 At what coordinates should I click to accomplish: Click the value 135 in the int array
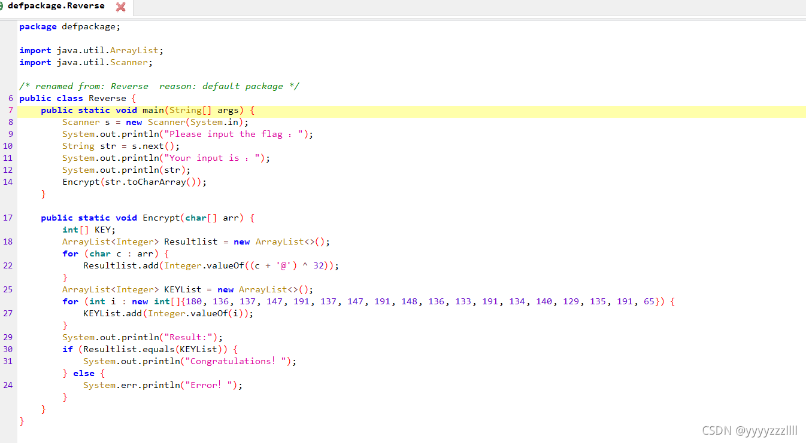(x=598, y=301)
